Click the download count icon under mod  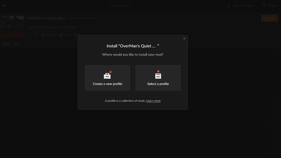pos(30,35)
